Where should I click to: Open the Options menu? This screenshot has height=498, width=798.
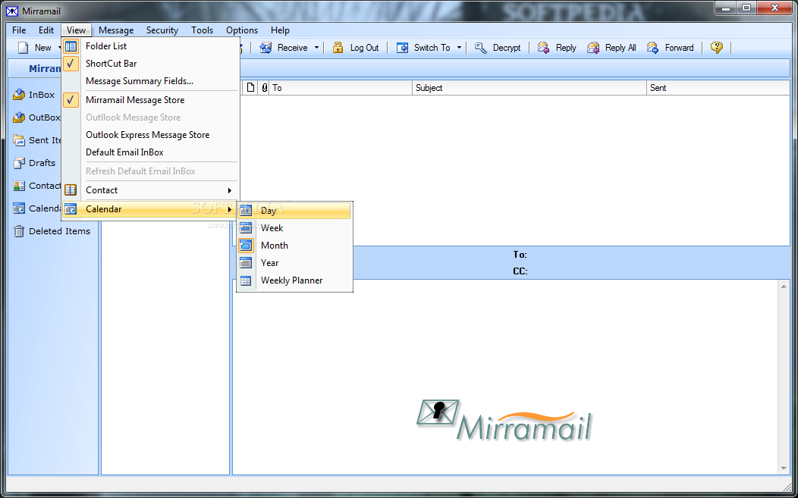click(x=242, y=30)
